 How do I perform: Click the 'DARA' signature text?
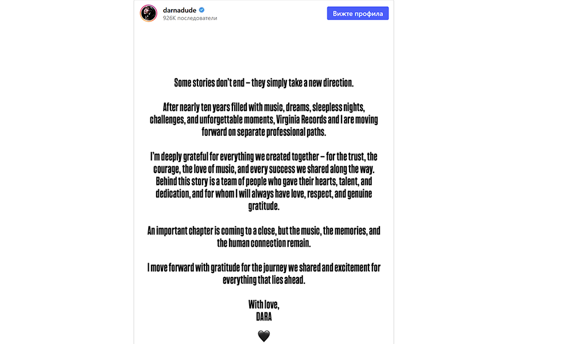264,316
